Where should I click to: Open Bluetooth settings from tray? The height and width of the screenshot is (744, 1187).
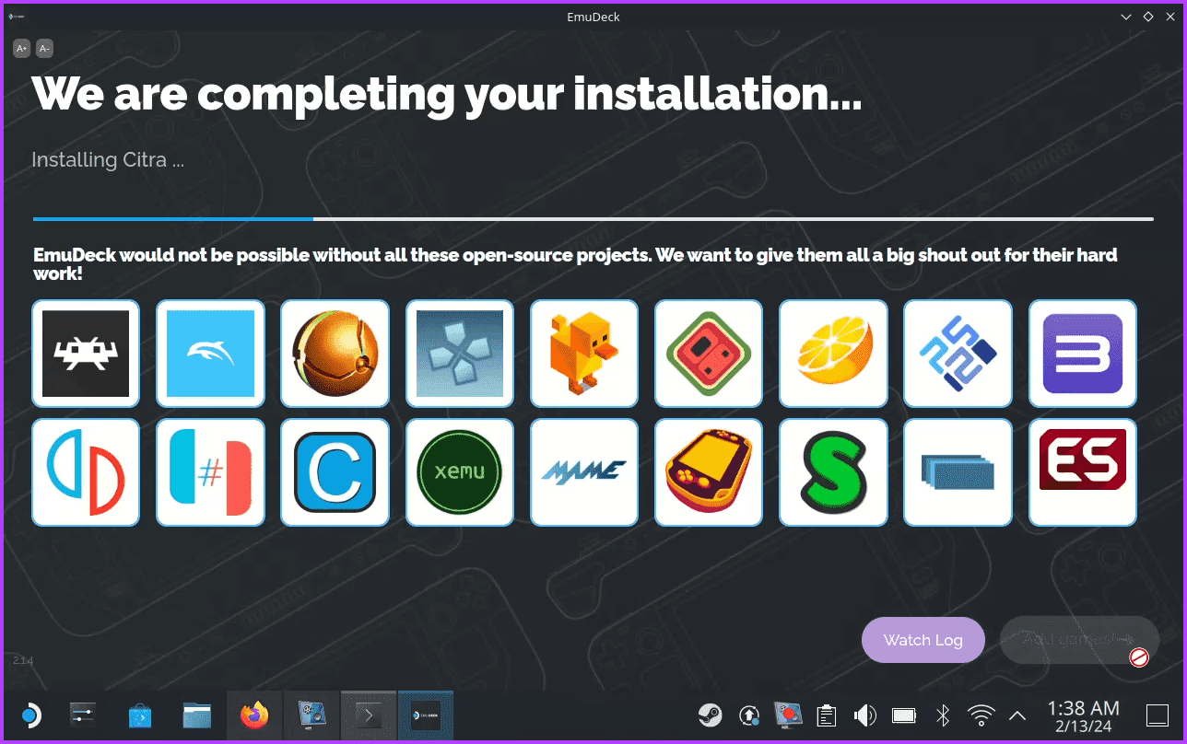[x=943, y=715]
